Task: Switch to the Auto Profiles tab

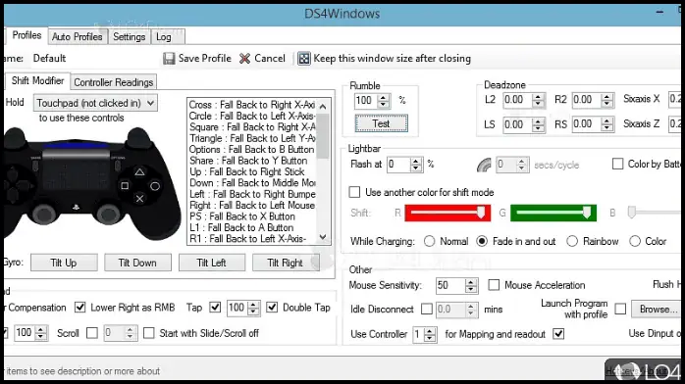Action: tap(78, 37)
